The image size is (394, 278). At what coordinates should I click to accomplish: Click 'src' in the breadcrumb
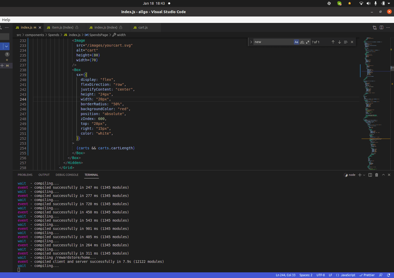tap(19, 35)
